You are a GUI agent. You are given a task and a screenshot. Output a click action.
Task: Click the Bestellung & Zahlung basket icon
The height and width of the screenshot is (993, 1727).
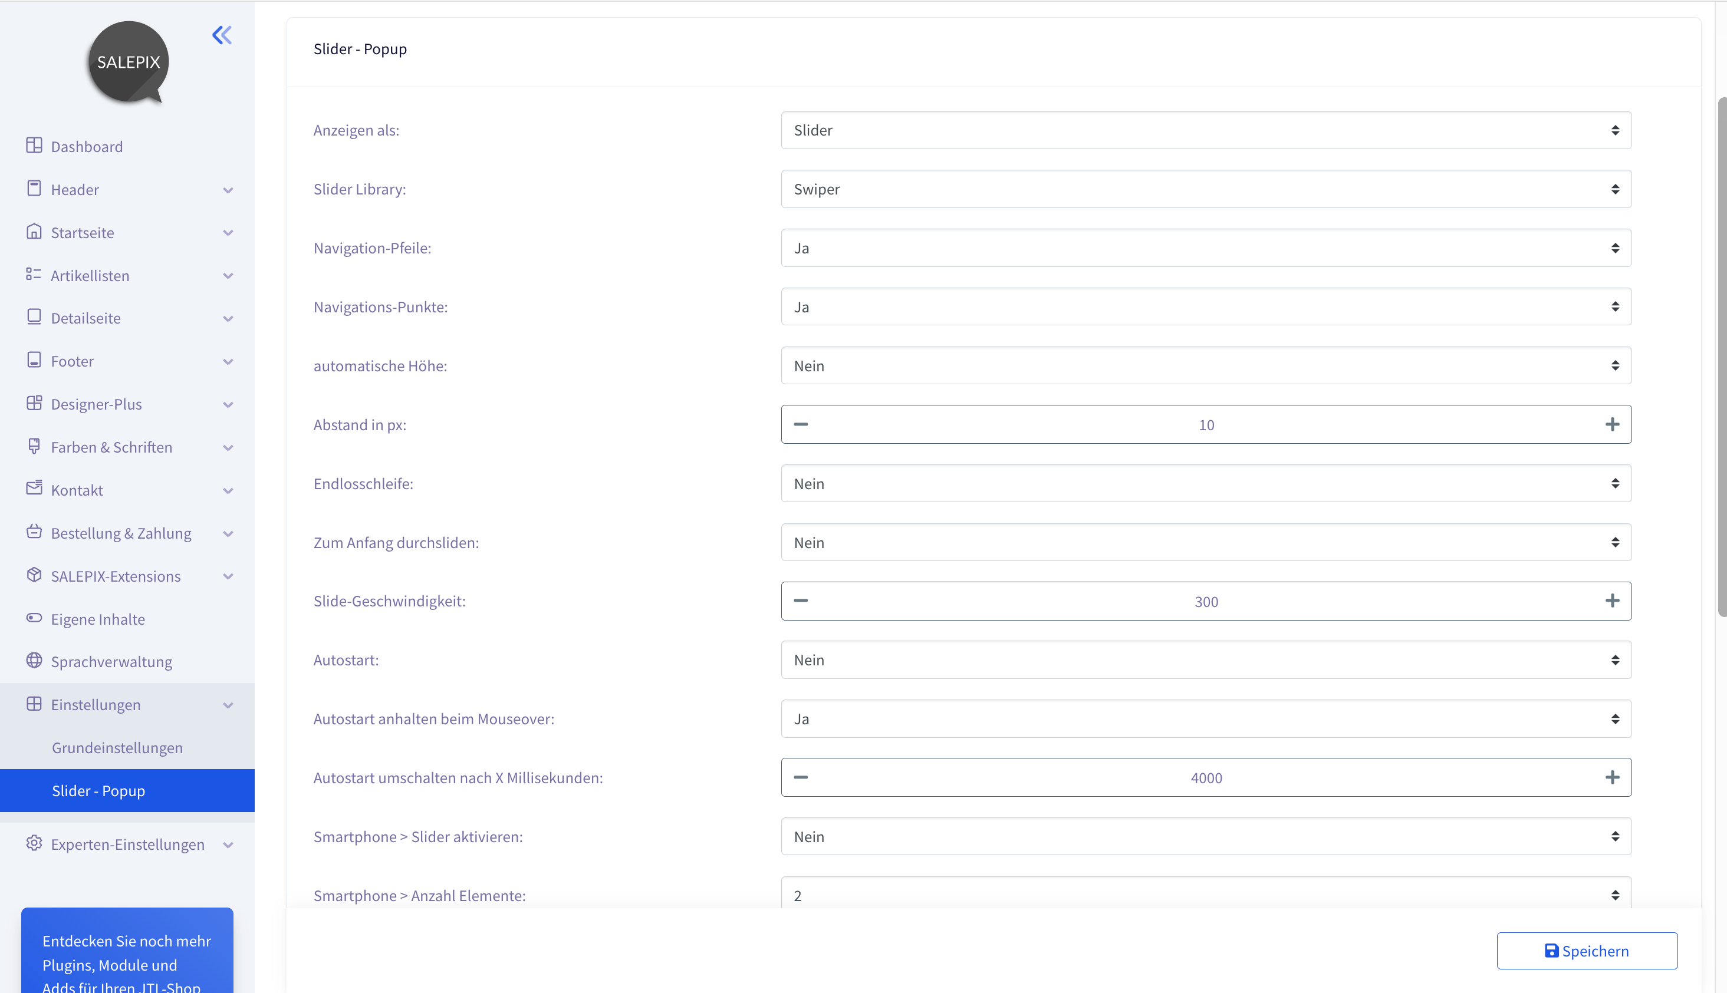pyautogui.click(x=34, y=532)
